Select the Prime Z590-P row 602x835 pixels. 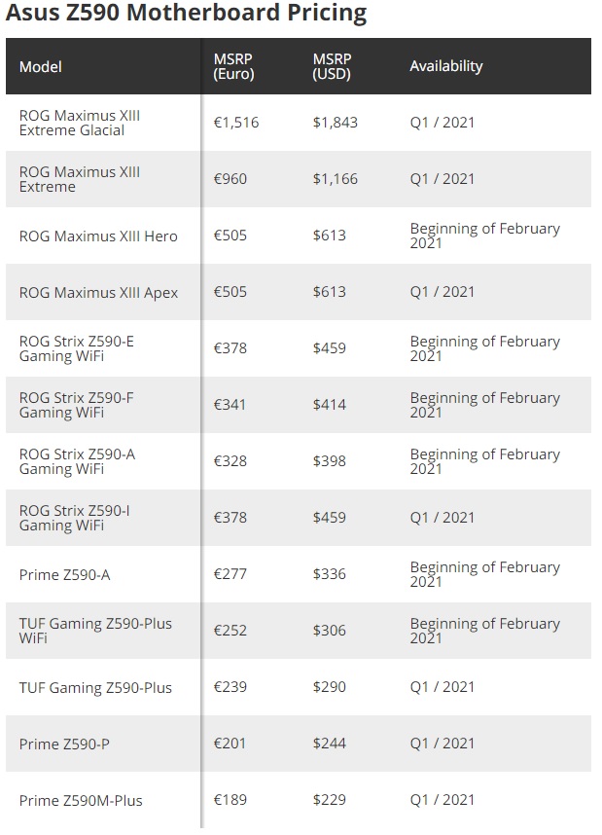point(299,744)
